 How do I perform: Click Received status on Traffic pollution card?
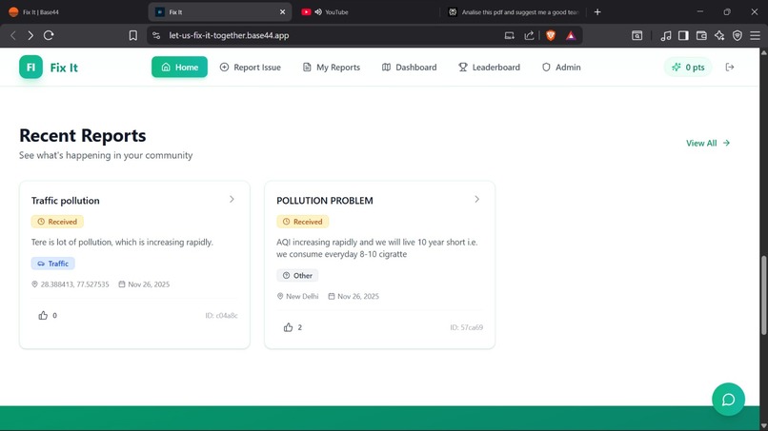(x=57, y=222)
